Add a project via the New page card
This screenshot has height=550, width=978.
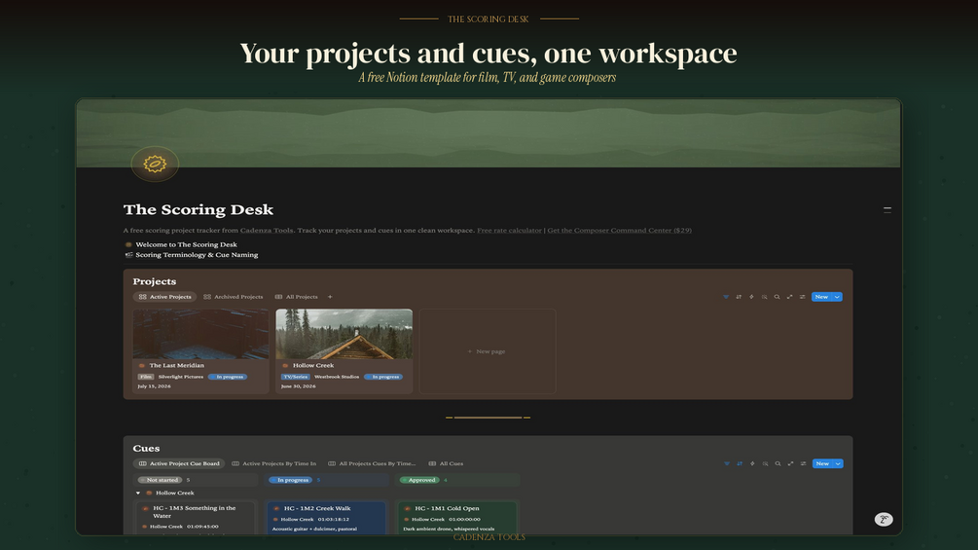(488, 351)
